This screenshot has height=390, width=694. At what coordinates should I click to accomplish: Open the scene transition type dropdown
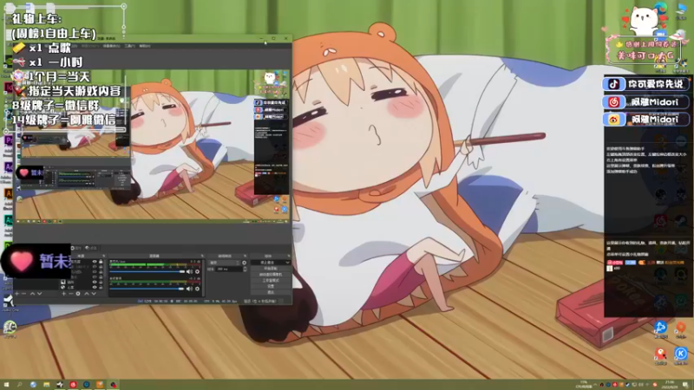tap(225, 263)
